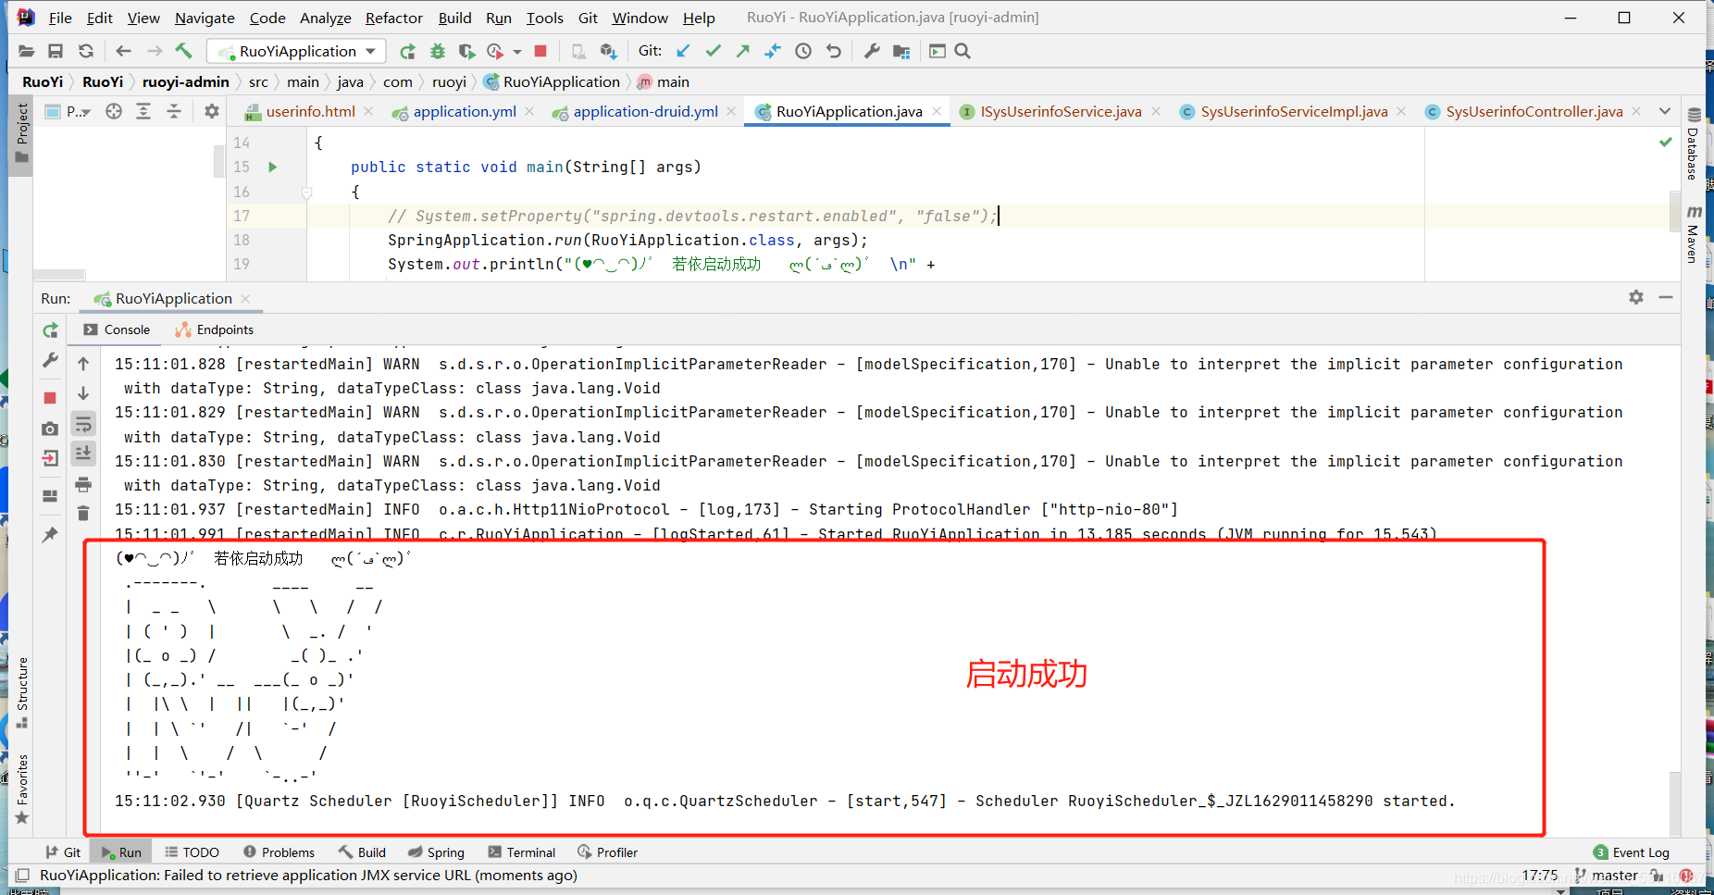Open Spring tool window
The image size is (1714, 895).
436,852
